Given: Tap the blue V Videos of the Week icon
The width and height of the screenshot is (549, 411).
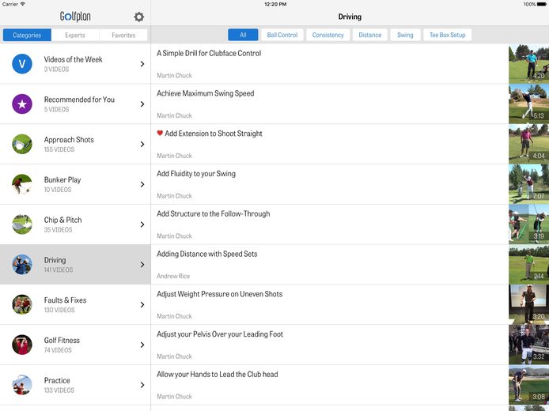Looking at the screenshot, I should (x=22, y=64).
